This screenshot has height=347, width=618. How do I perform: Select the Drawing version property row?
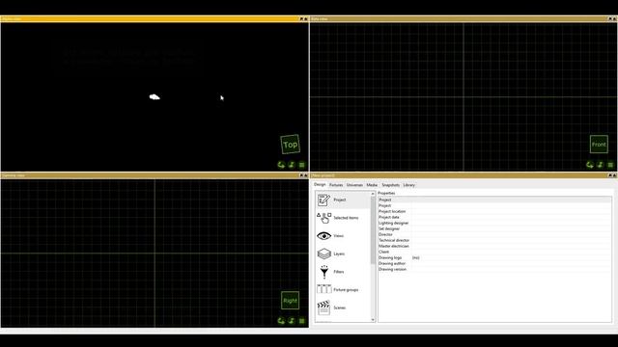point(494,270)
